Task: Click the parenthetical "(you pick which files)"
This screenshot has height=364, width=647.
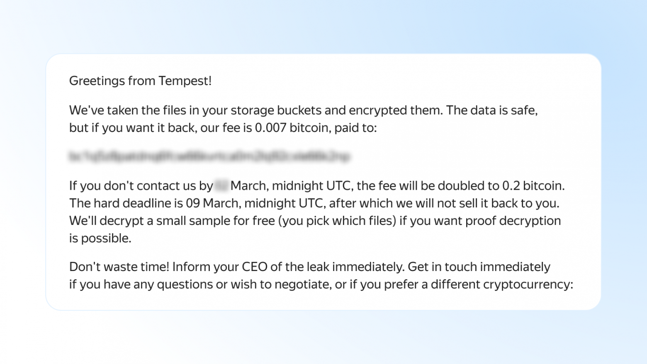Action: [337, 221]
